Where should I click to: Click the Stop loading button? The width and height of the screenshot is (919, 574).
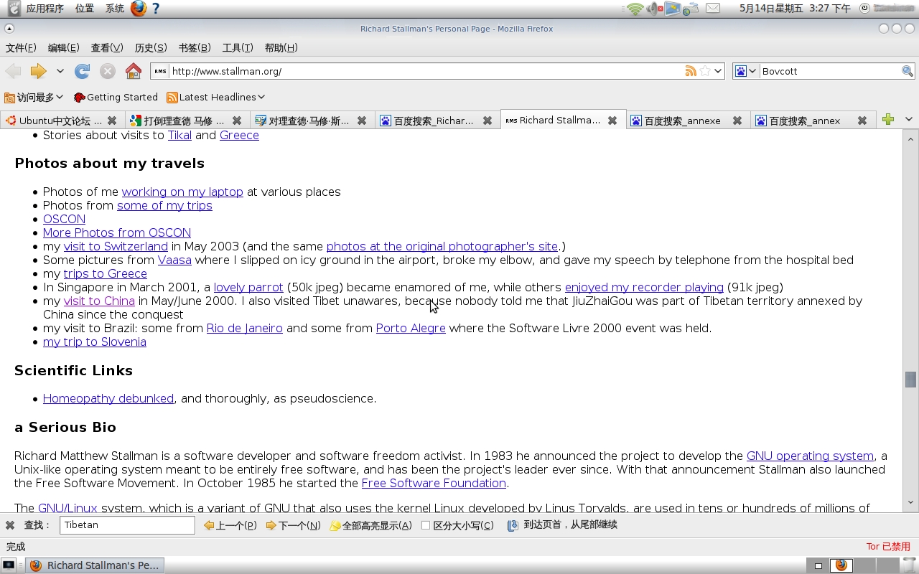[x=108, y=71]
